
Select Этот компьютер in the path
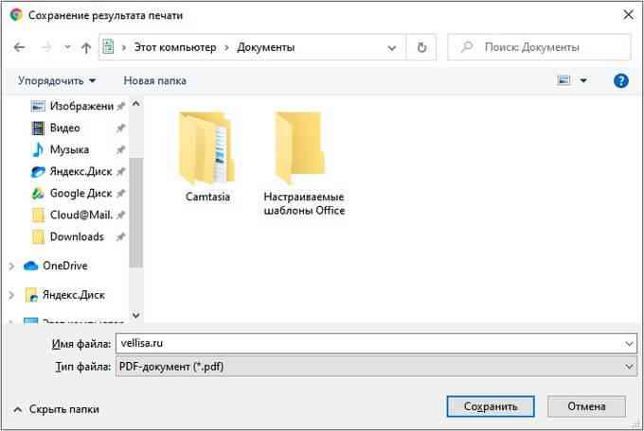click(x=175, y=47)
